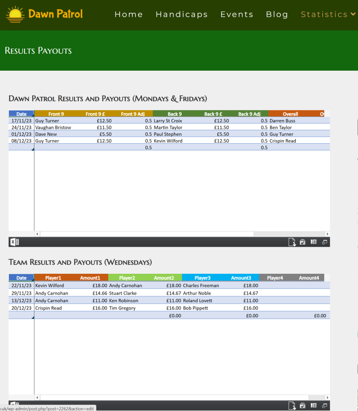Open the Home menu item

(x=128, y=14)
